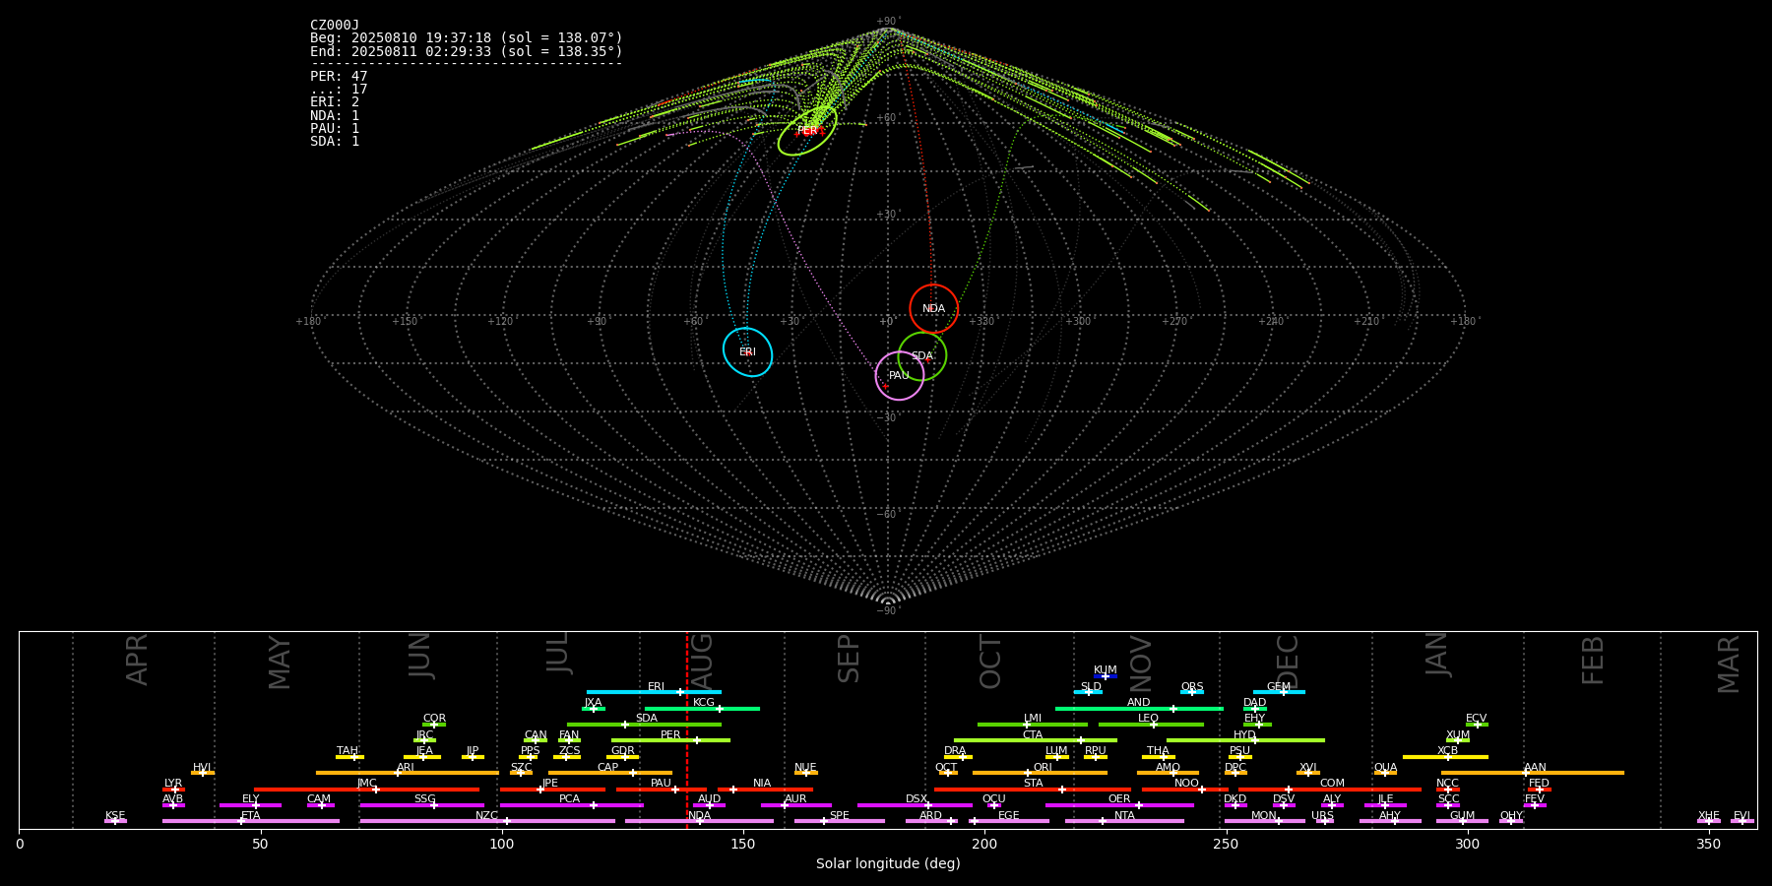Click the red NIA shower bar
This screenshot has height=886, width=1772.
coord(765,789)
